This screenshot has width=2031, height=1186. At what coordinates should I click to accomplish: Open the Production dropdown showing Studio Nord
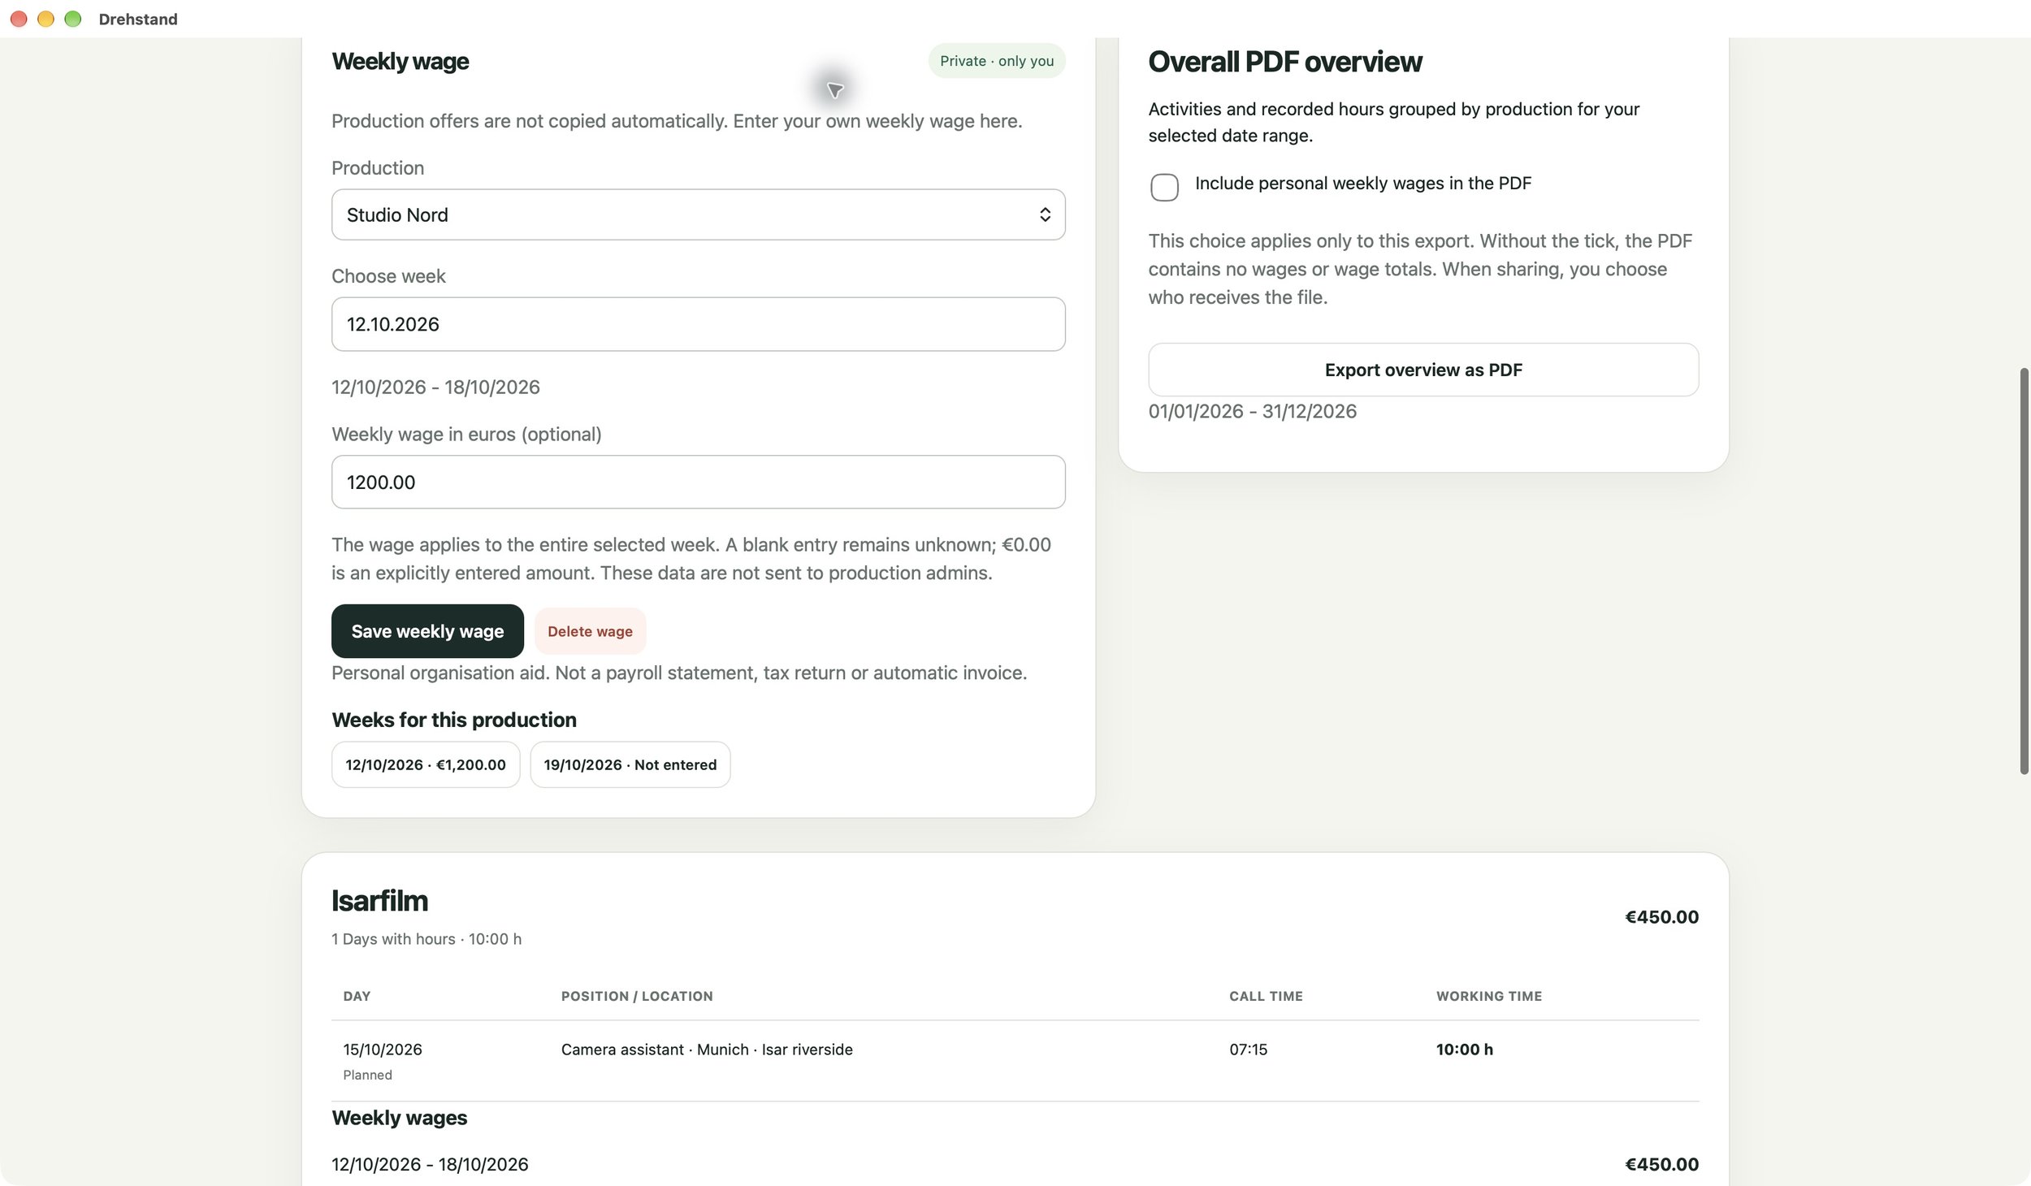[698, 214]
